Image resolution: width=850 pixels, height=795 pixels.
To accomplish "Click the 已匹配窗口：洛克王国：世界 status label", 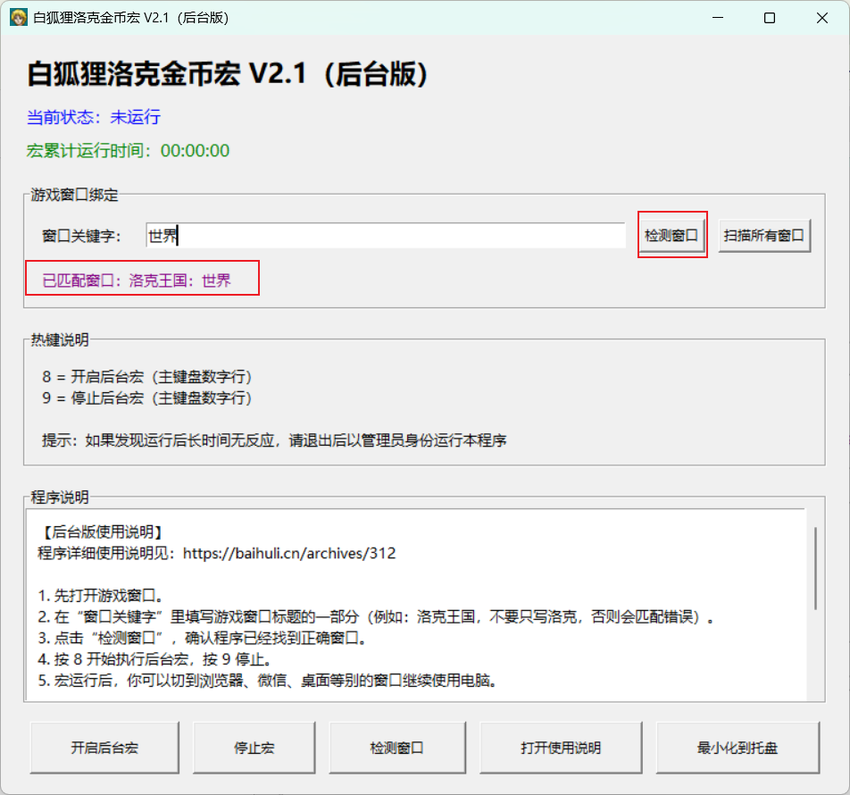I will click(137, 280).
